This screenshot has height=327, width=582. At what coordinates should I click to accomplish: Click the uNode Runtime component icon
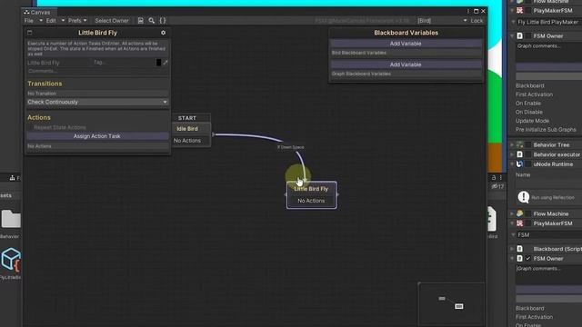(520, 164)
